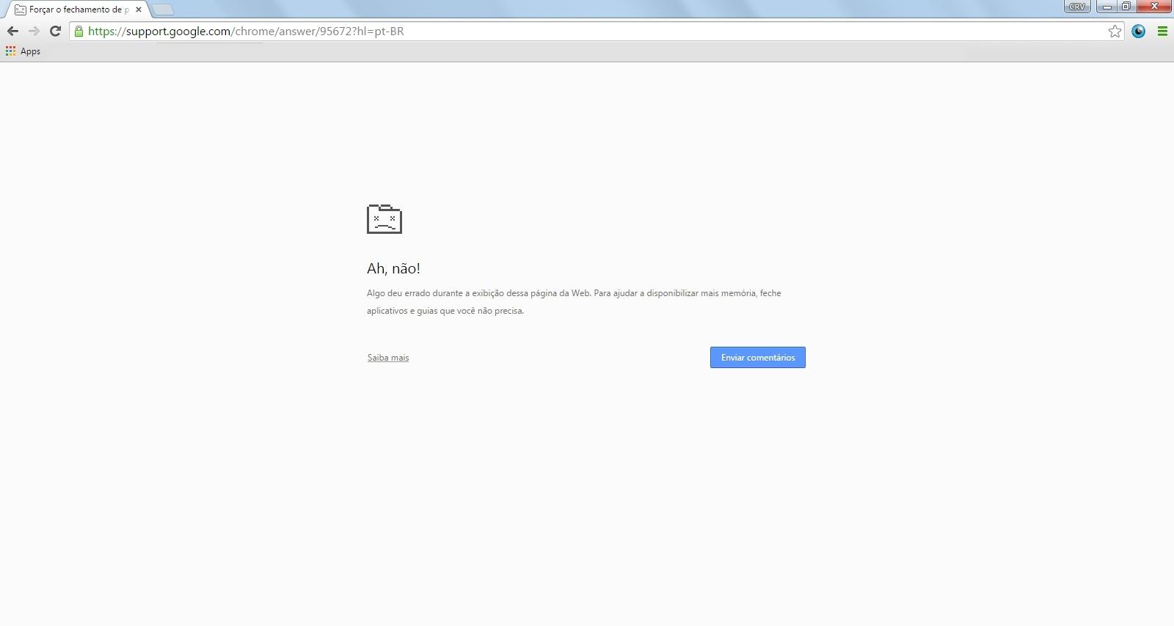Reload the crashed page
This screenshot has width=1174, height=626.
click(x=55, y=31)
